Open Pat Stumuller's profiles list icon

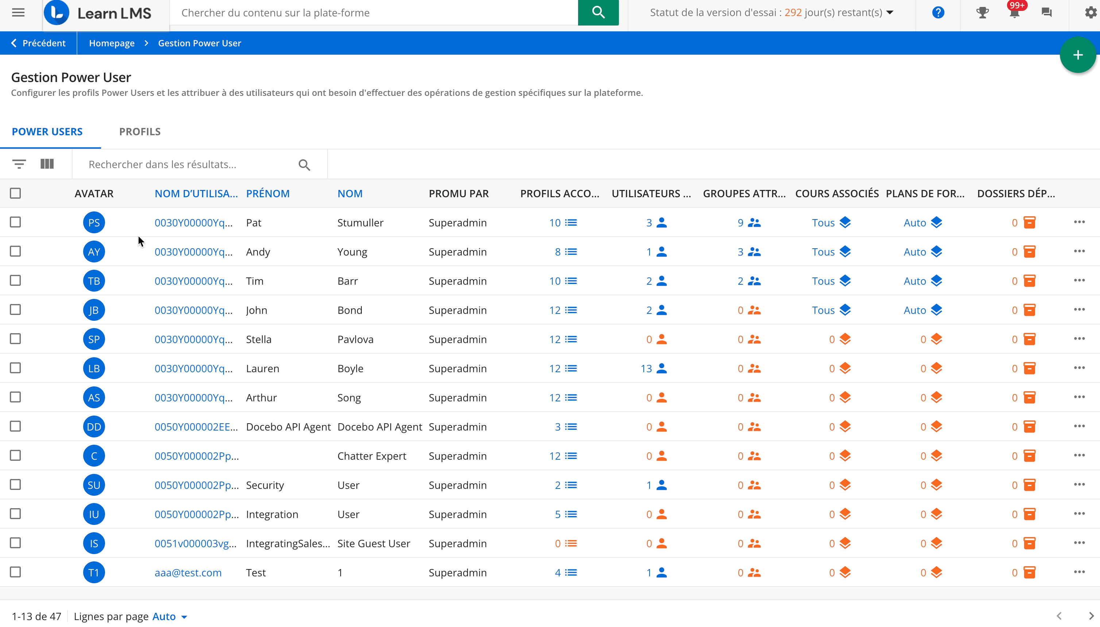point(571,223)
